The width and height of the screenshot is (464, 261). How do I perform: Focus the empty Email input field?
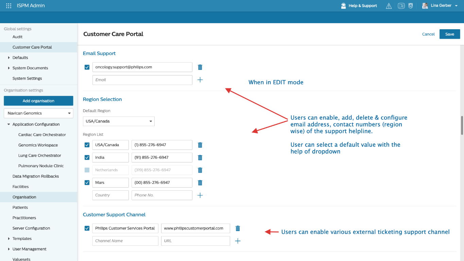point(142,80)
